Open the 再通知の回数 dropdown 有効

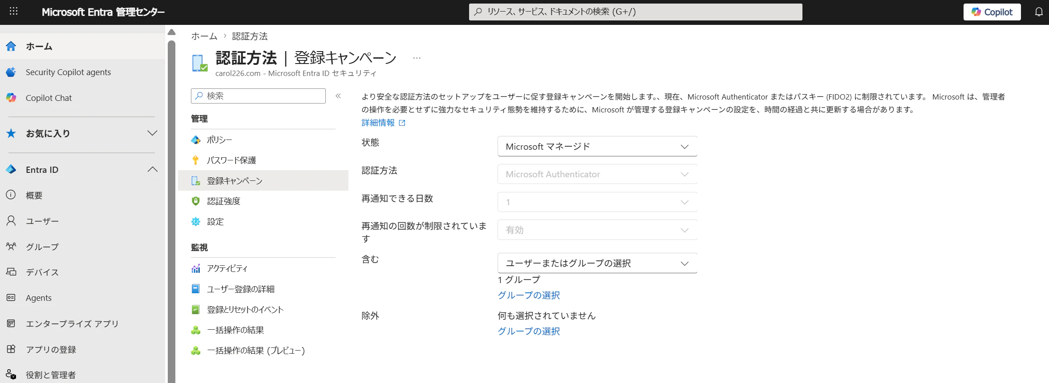tap(597, 230)
